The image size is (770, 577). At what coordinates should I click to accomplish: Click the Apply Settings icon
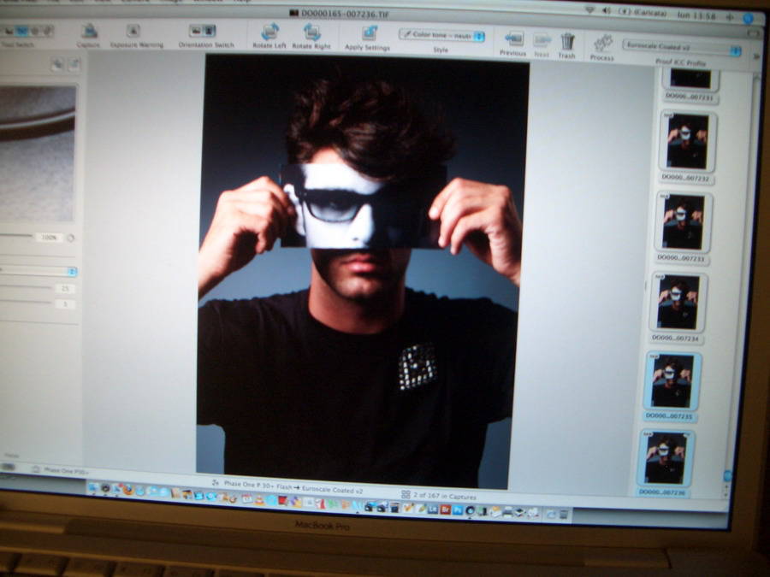tap(370, 33)
